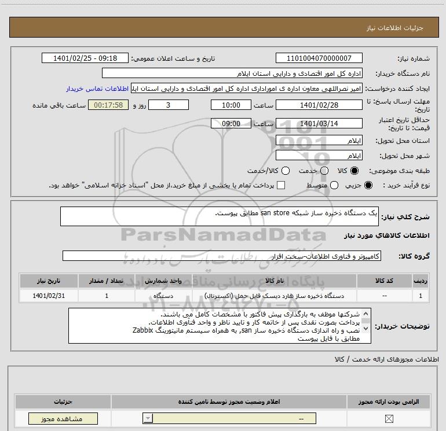
Task: Click the ایجاد کننده درخواست field
Action: (x=247, y=89)
